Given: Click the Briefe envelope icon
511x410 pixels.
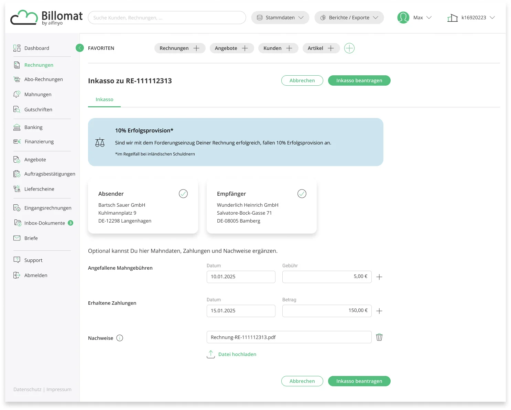Looking at the screenshot, I should (x=17, y=238).
